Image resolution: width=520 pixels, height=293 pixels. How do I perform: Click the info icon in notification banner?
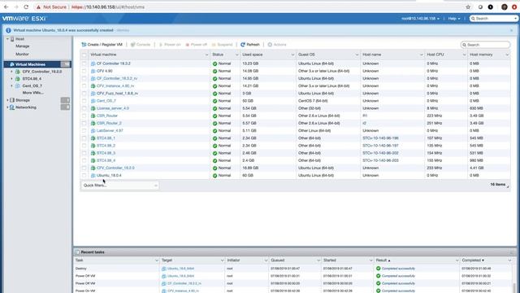[x=8, y=30]
